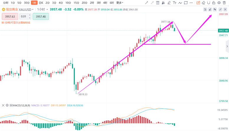
Task: Click the trash icon to delete drawings
Action: [225, 3]
